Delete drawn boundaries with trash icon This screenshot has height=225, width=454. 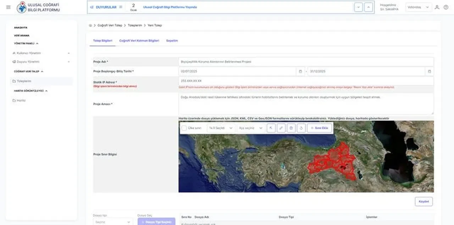(291, 128)
